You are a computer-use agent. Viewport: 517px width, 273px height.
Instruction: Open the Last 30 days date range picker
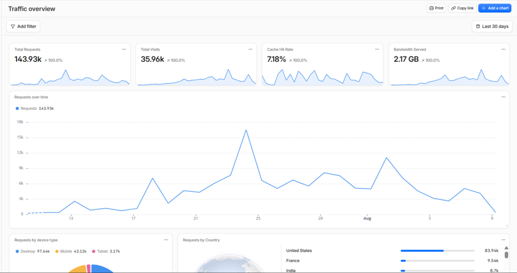[492, 26]
